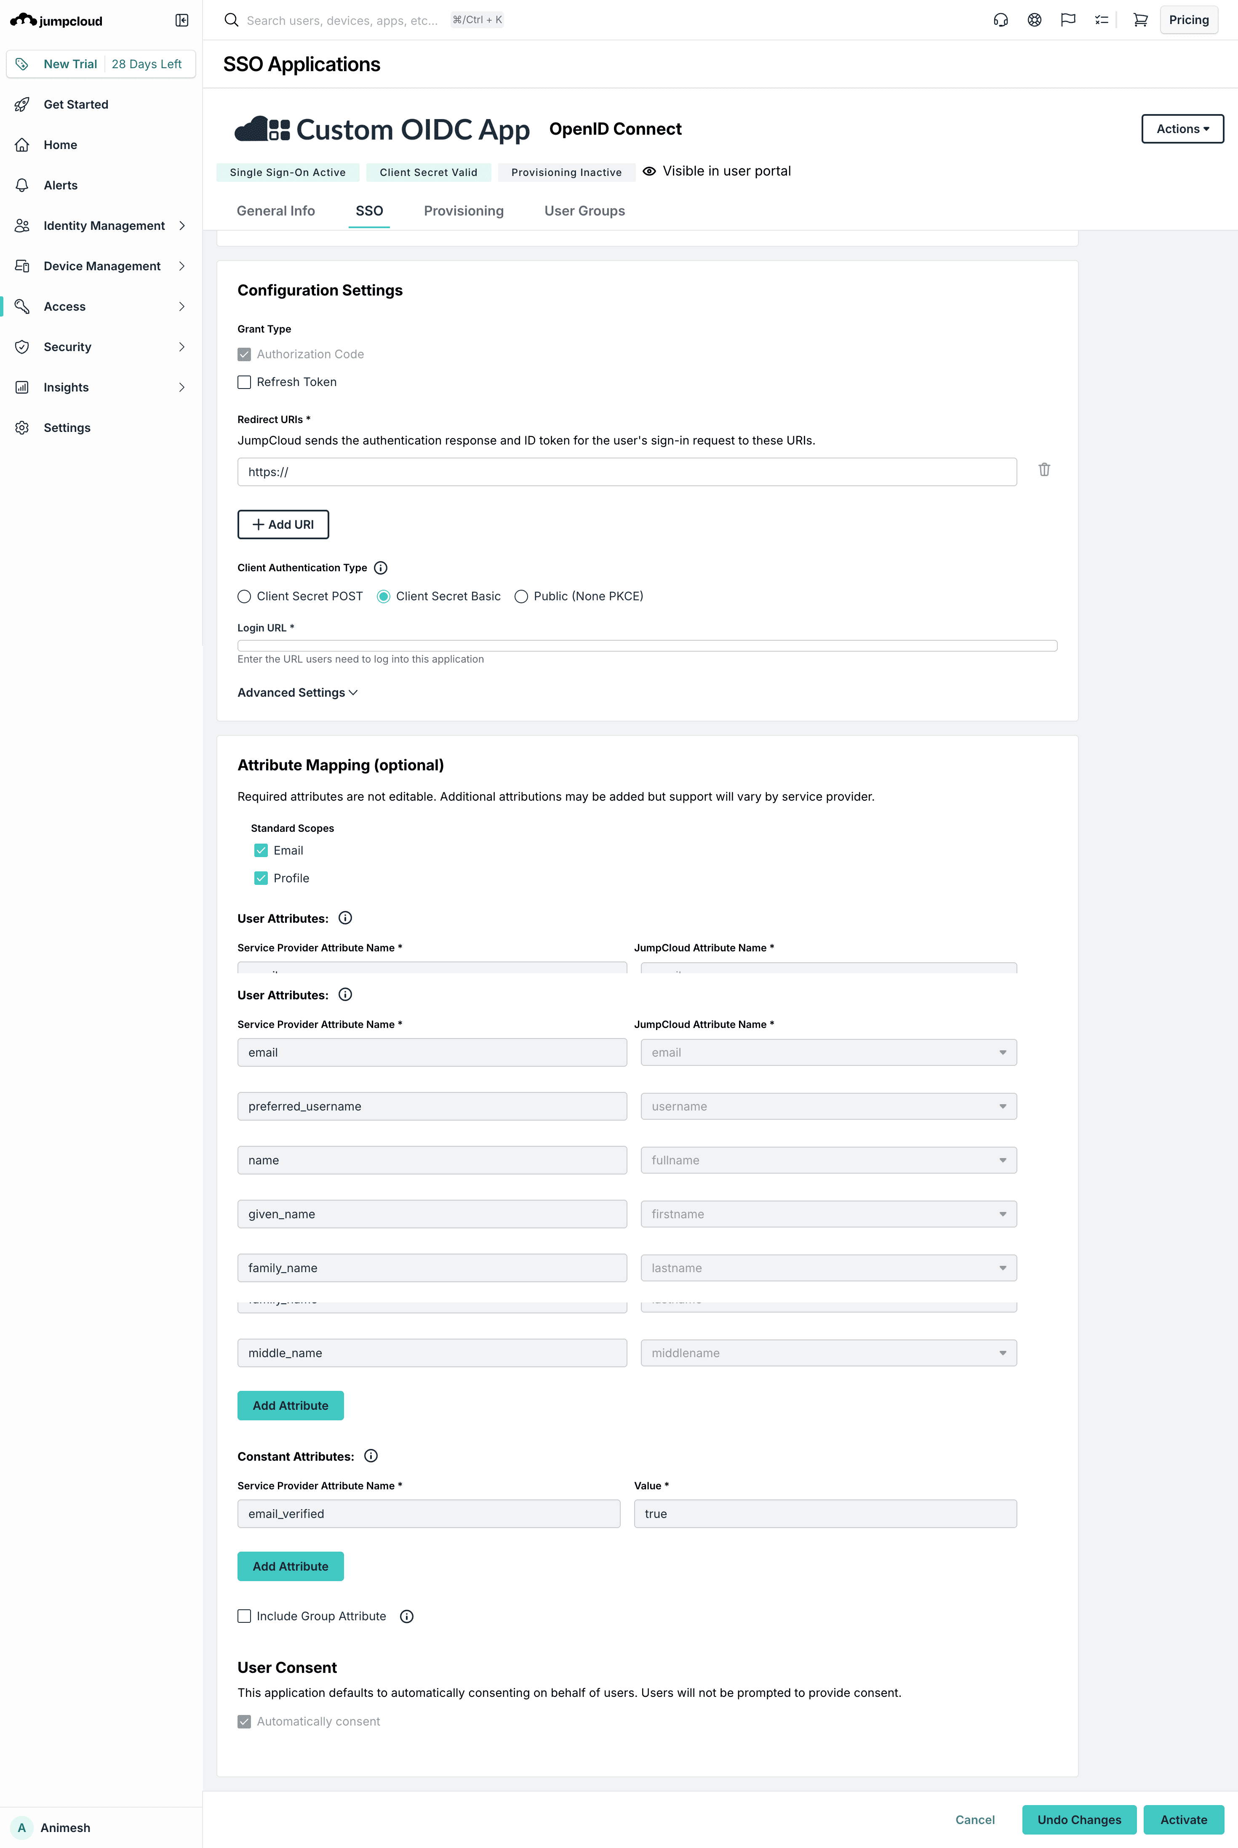Expand the Access menu chevron
Viewport: 1238px width, 1848px height.
point(181,306)
